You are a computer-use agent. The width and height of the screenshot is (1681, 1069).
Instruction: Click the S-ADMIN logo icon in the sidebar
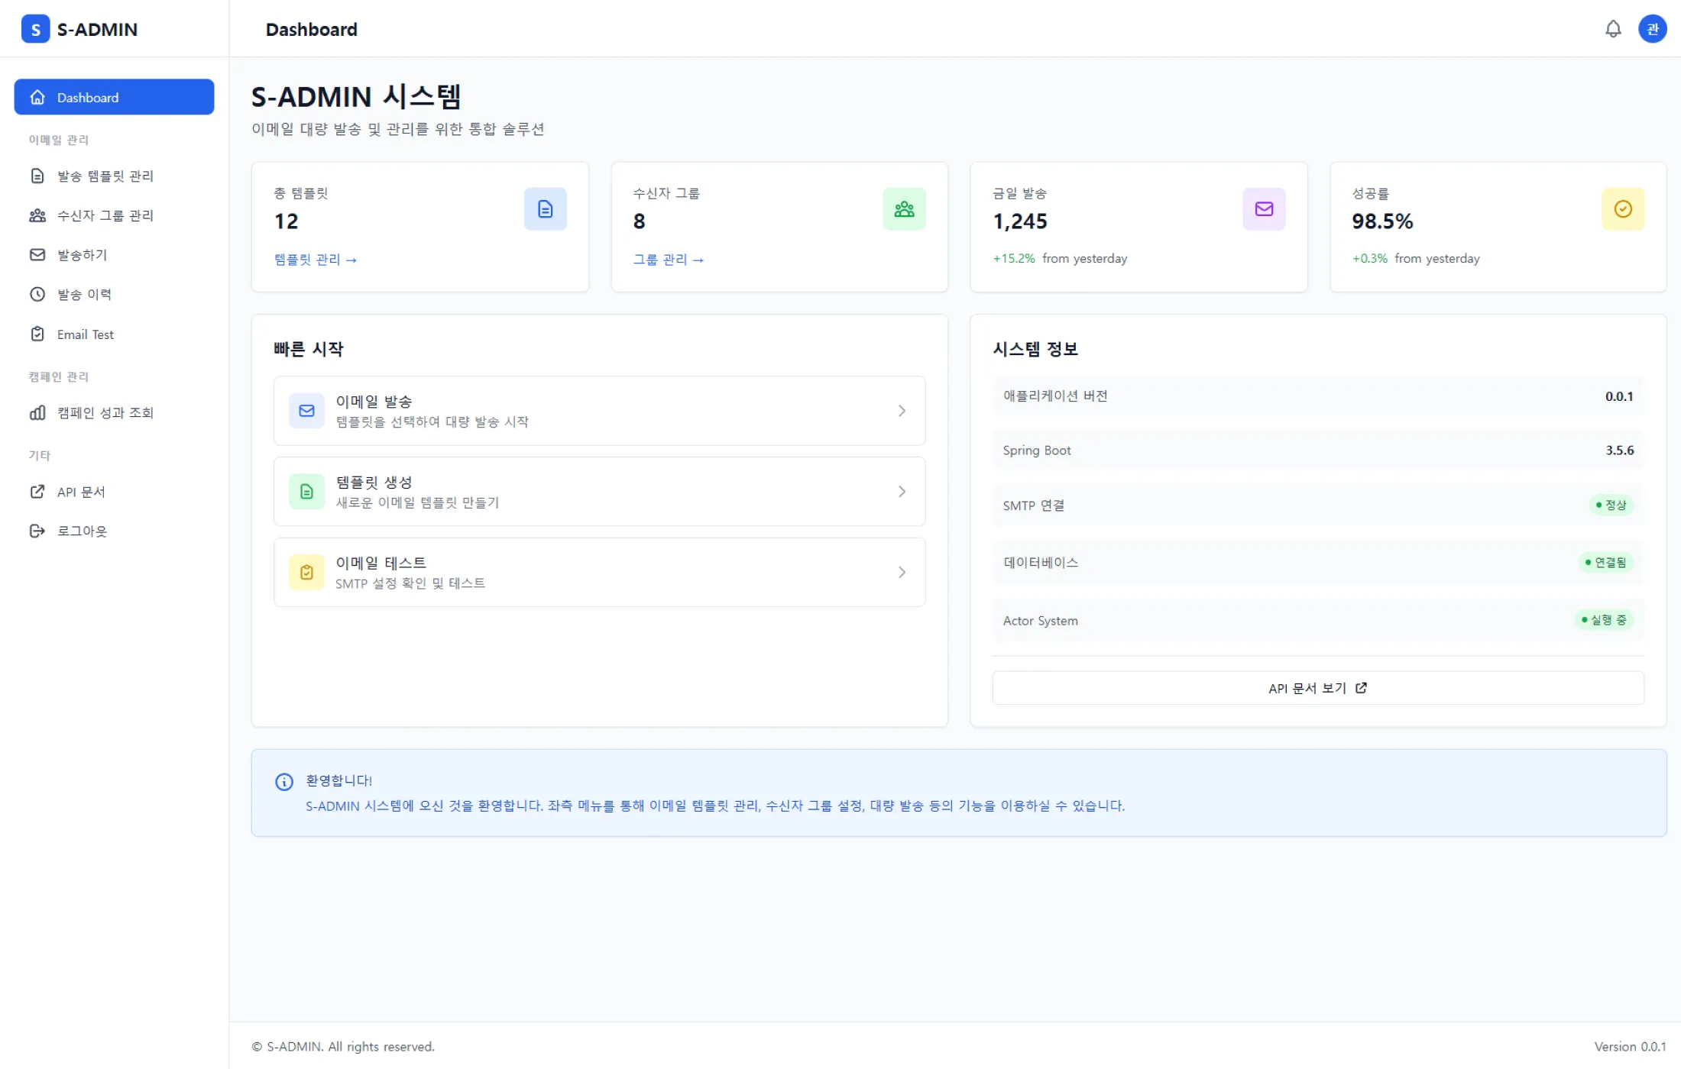tap(36, 29)
